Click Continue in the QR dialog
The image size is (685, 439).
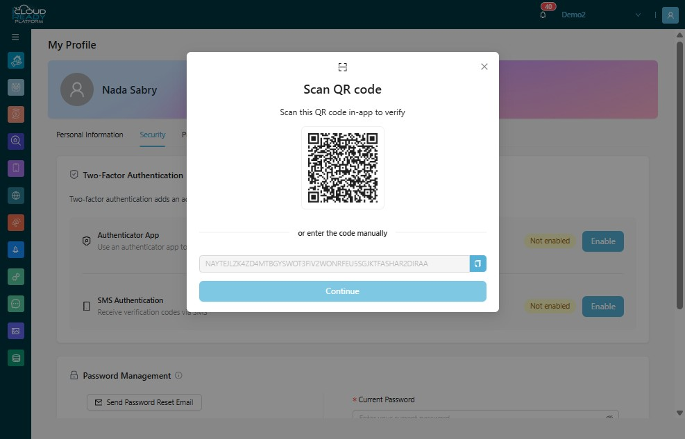tap(343, 291)
